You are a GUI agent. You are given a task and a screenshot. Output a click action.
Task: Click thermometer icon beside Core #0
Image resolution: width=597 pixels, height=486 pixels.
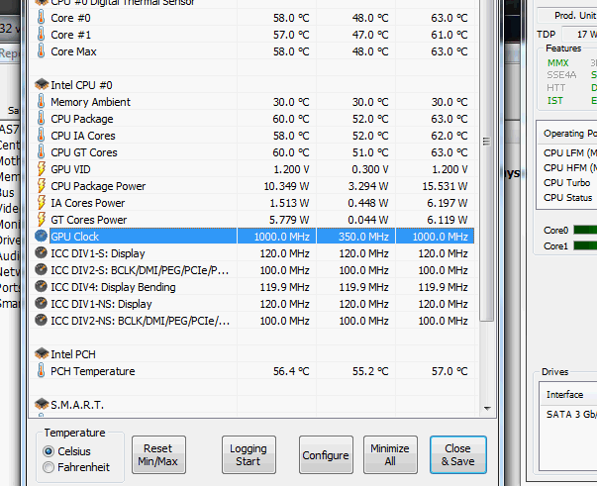41,18
